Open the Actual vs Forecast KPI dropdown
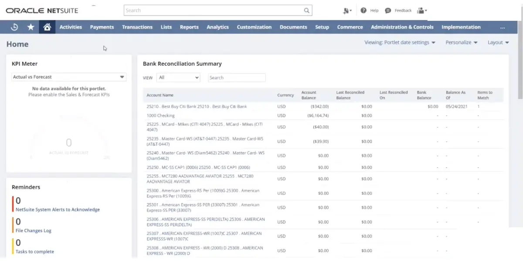The height and width of the screenshot is (261, 523). (x=69, y=77)
